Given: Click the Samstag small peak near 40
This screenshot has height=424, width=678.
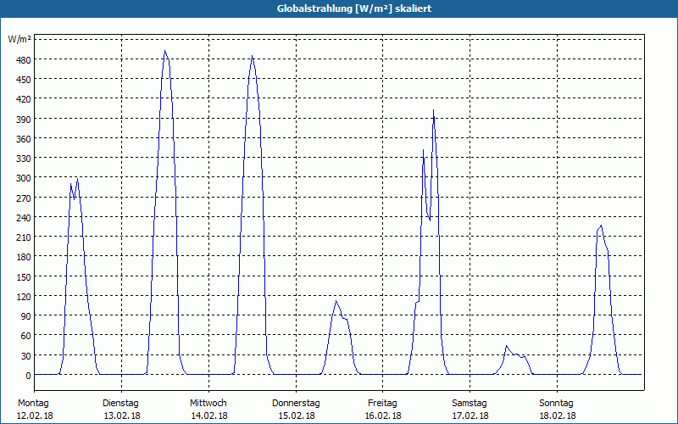Looking at the screenshot, I should [506, 346].
